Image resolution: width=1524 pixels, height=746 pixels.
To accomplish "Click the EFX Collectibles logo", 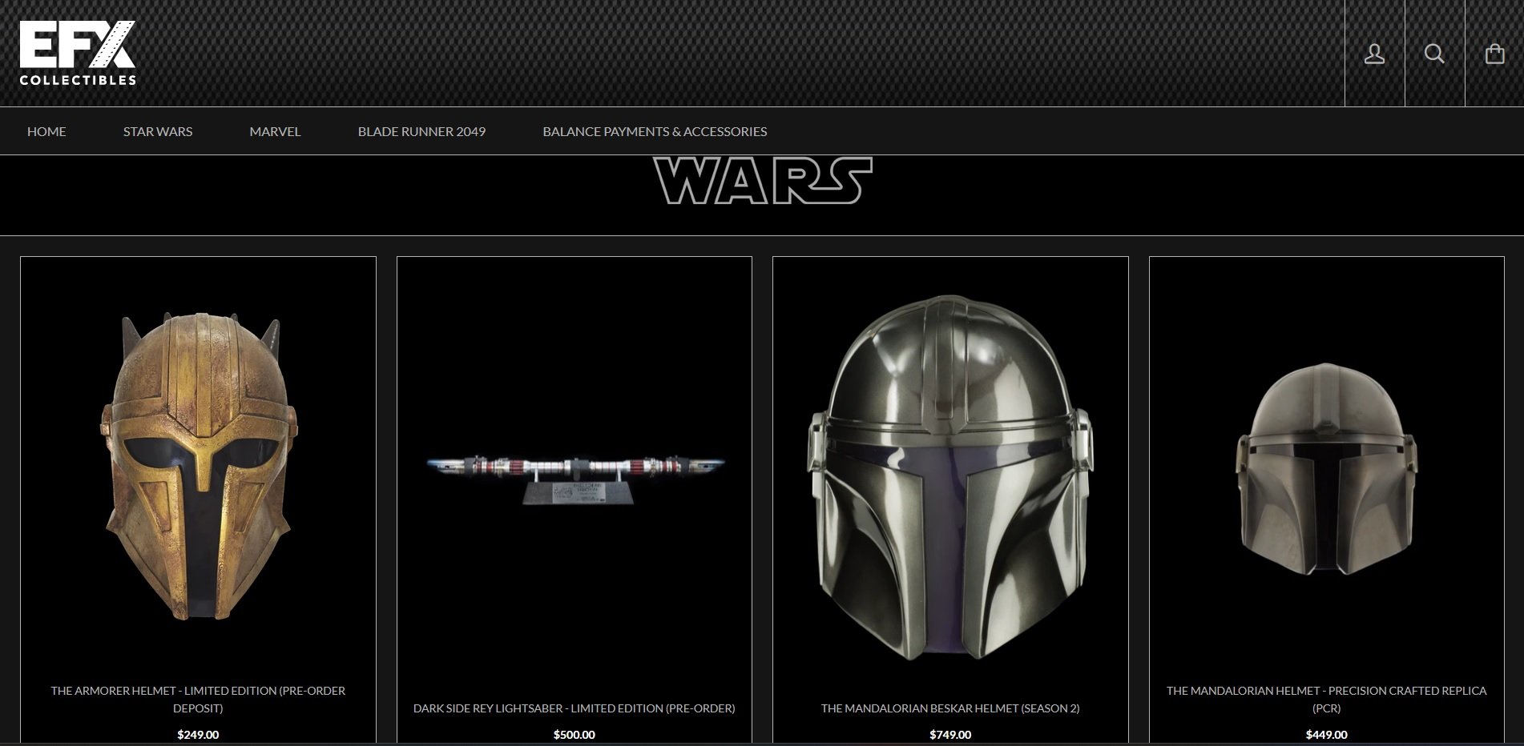I will tap(78, 53).
